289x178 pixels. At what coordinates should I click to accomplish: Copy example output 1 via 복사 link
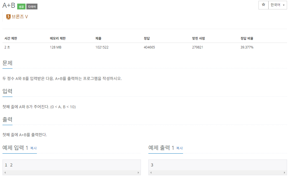point(179,148)
